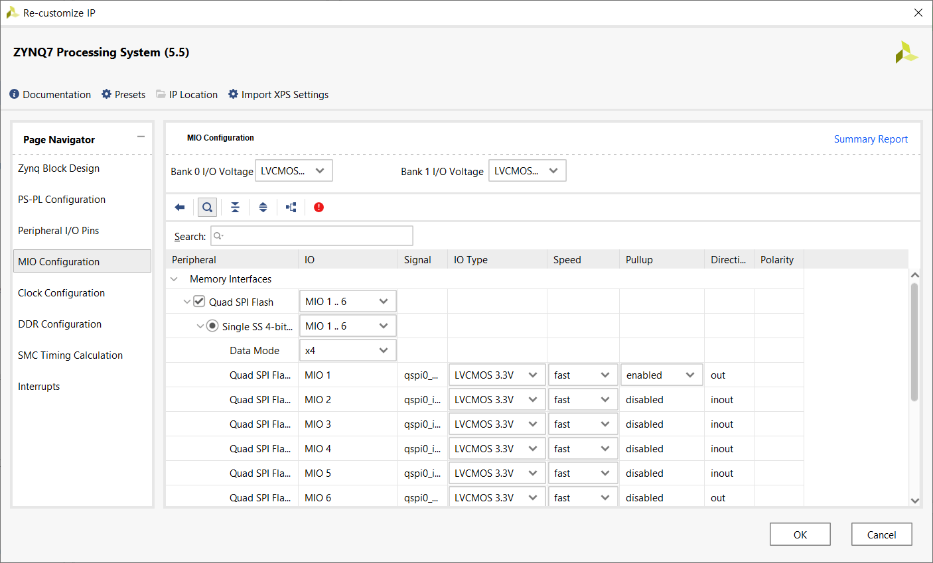Go to DDR Configuration page
This screenshot has width=933, height=563.
click(x=82, y=324)
